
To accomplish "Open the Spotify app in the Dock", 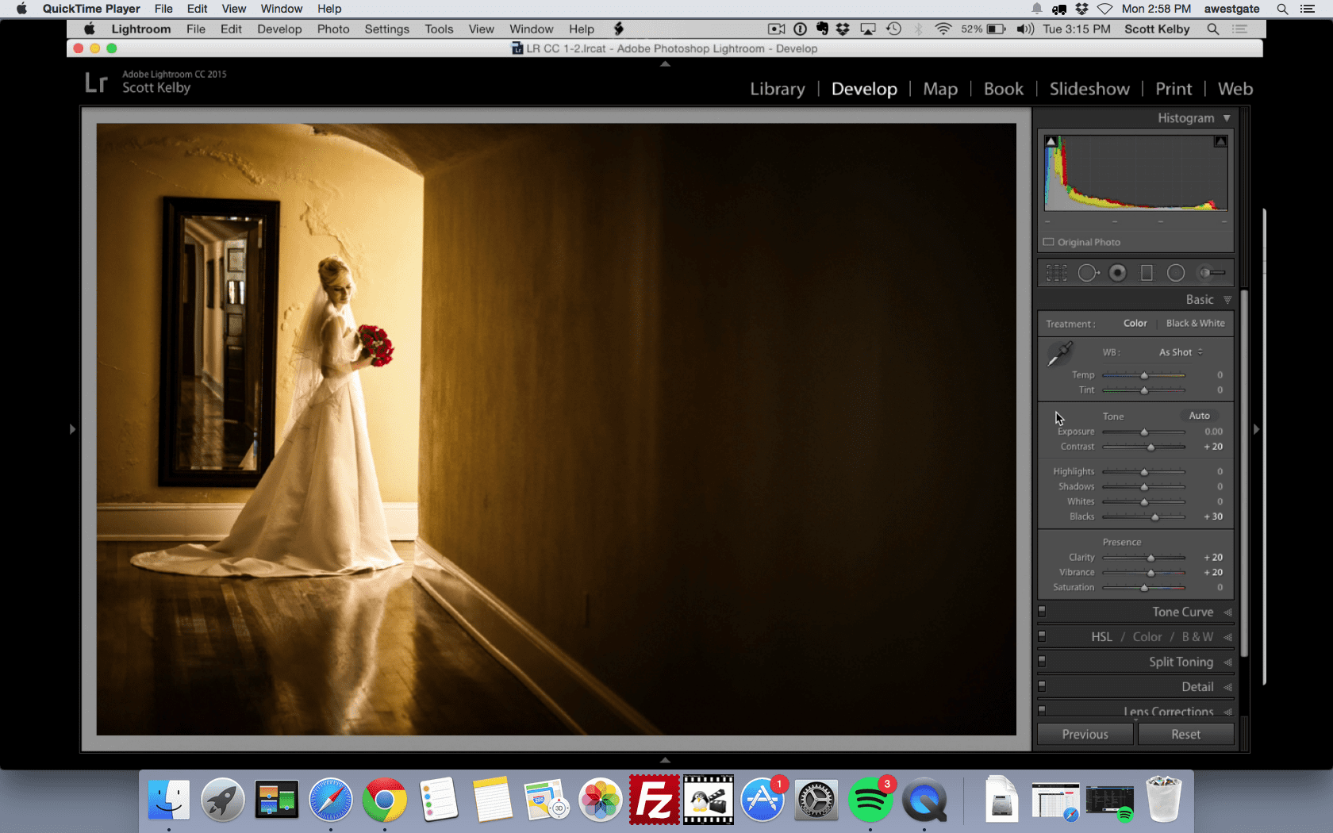I will 870,800.
